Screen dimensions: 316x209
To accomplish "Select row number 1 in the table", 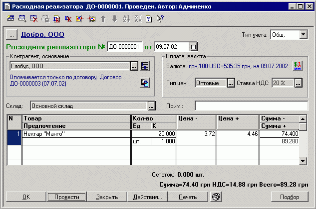I will click(14, 137).
